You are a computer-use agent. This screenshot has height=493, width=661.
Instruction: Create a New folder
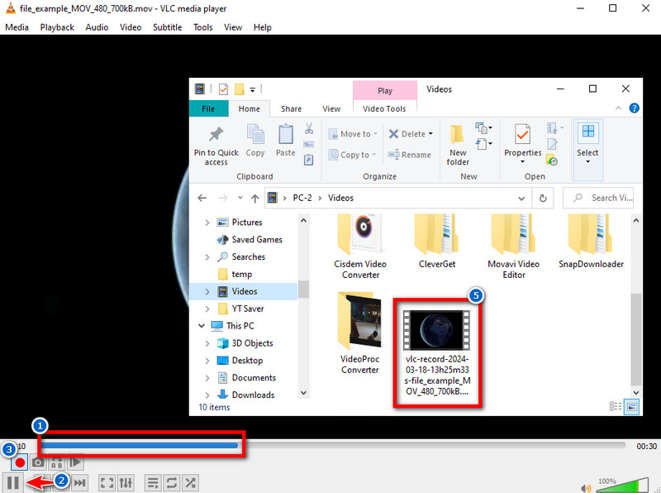tap(458, 146)
